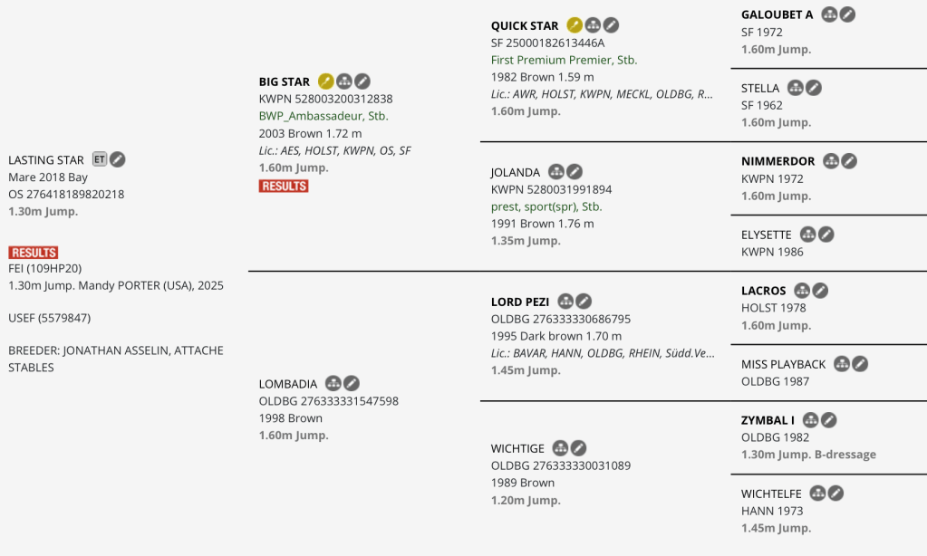Open the red Results button under Big Star

[284, 186]
